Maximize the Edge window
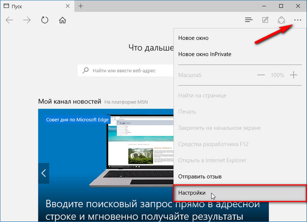 click(x=281, y=6)
